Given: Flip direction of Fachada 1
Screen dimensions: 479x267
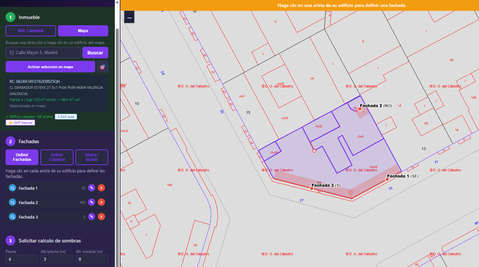Looking at the screenshot, I should coord(12,188).
